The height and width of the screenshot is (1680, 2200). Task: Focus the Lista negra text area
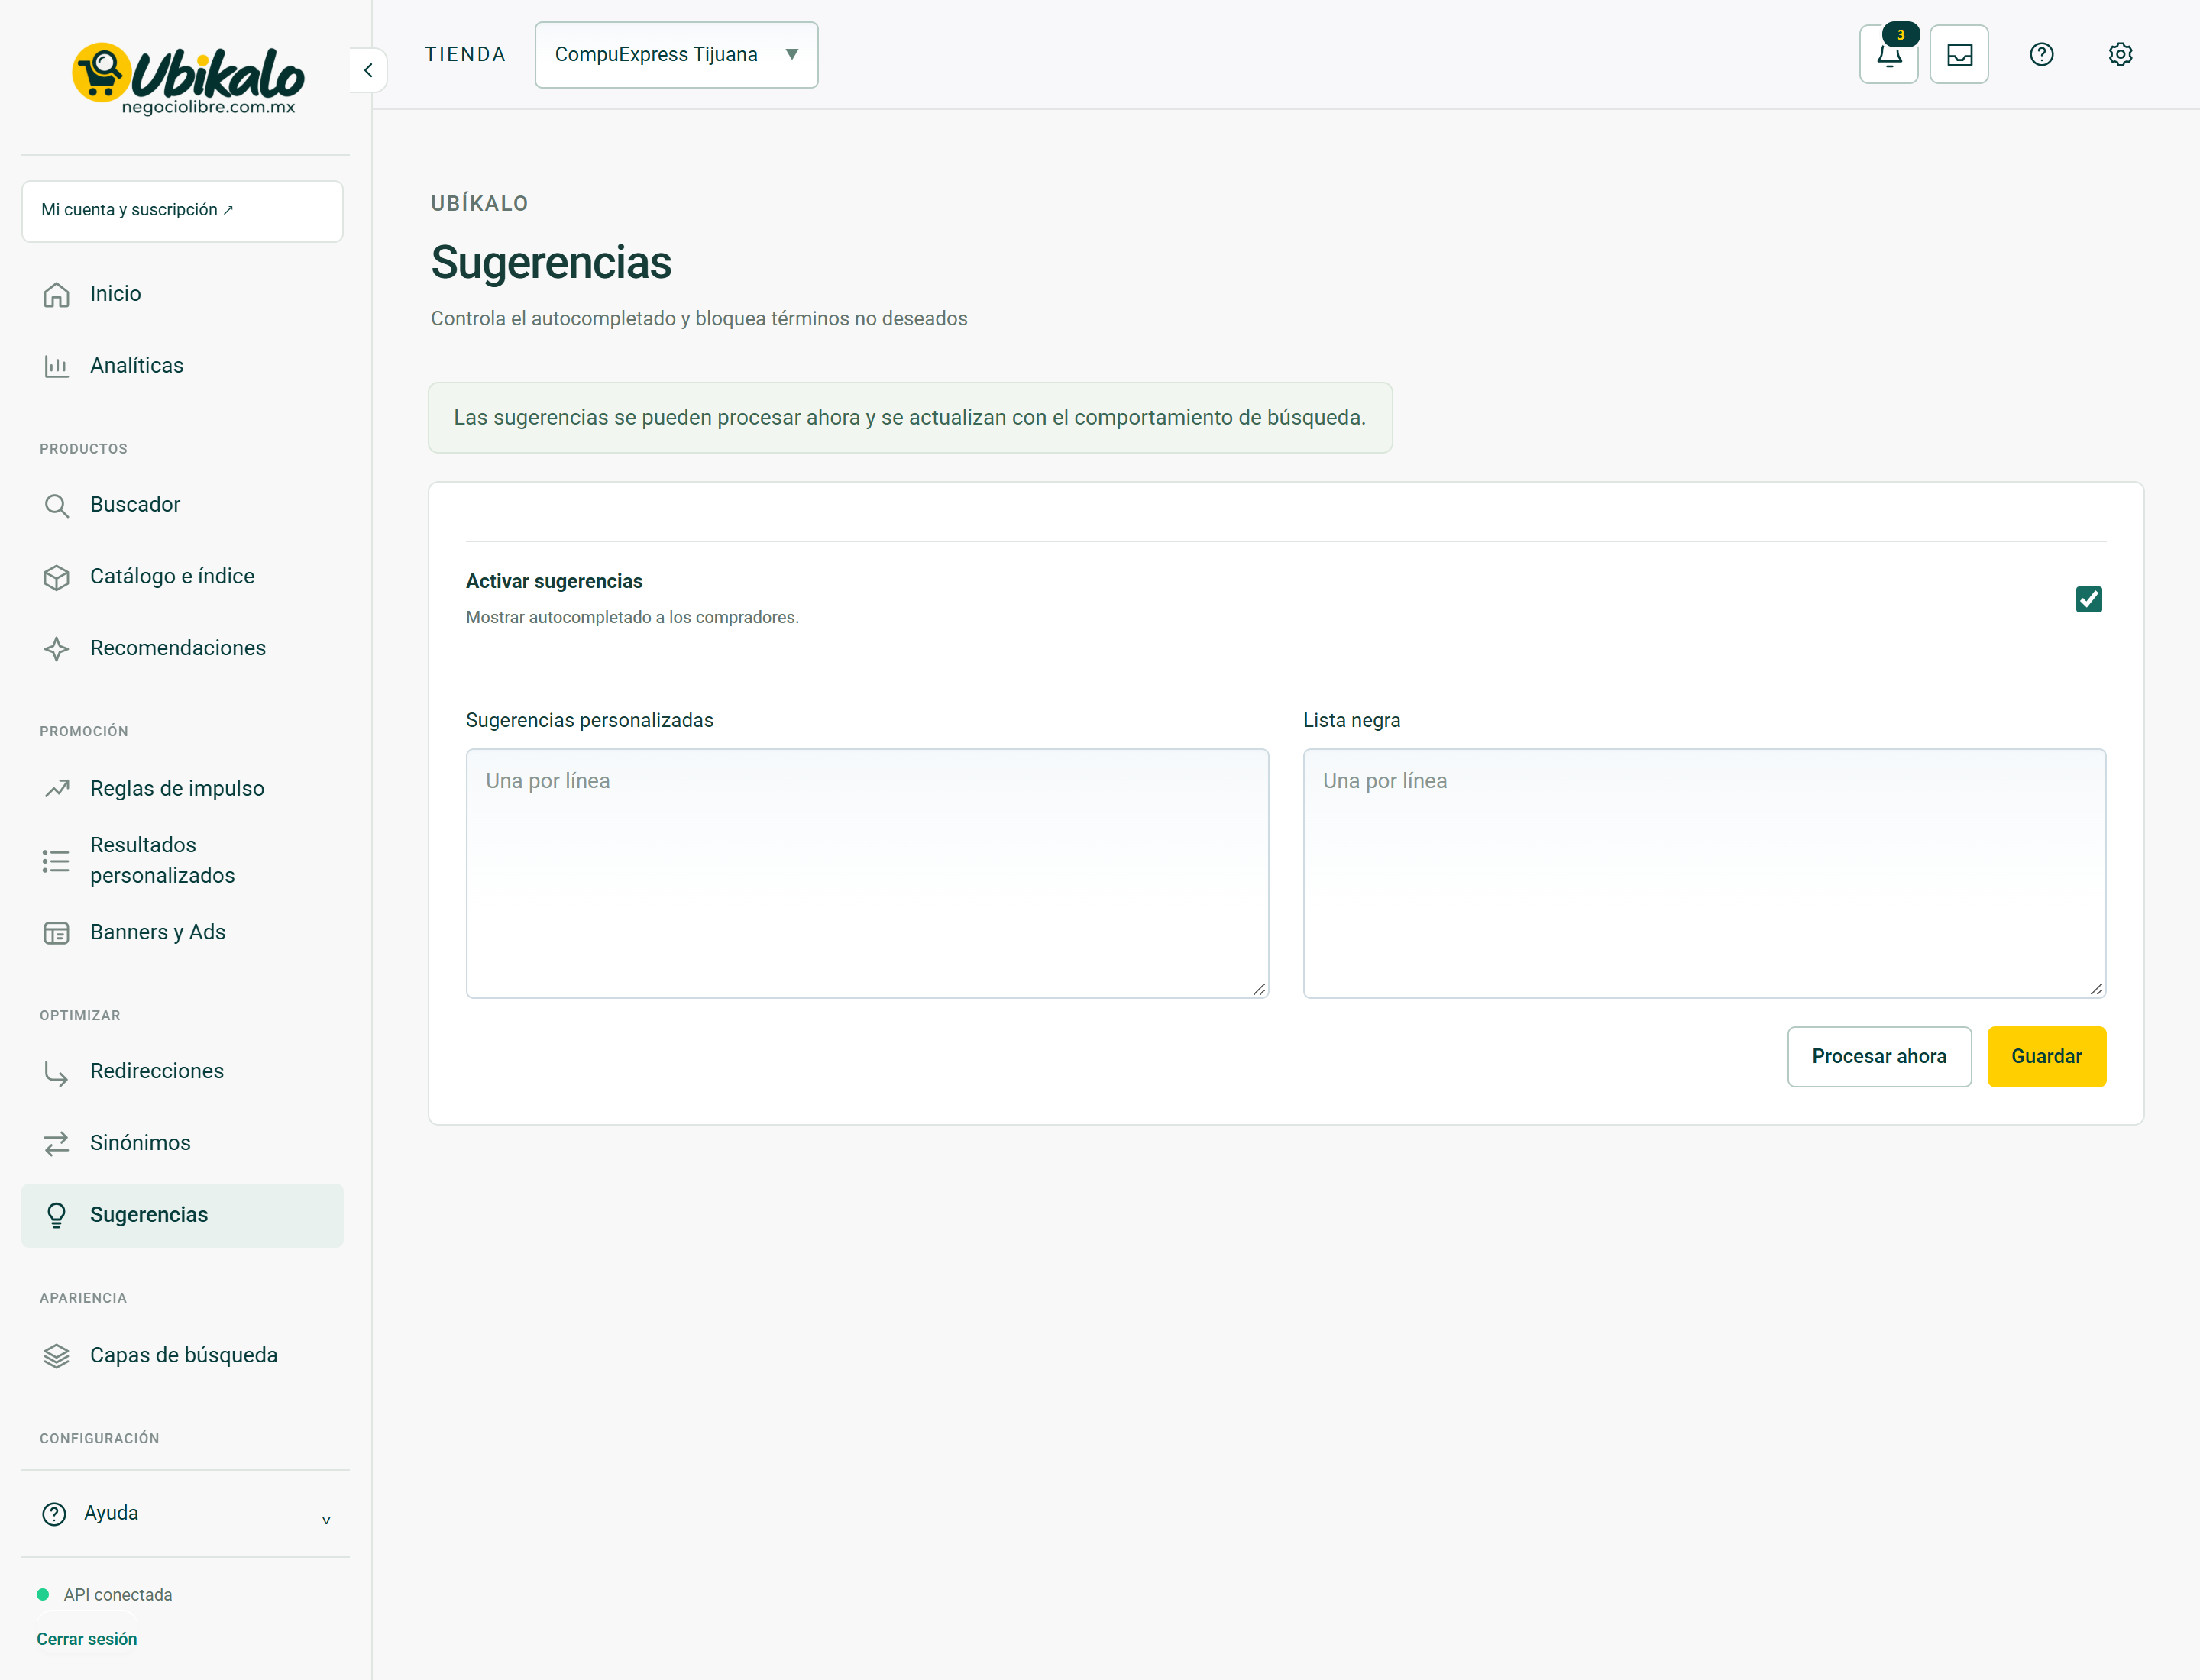(x=1703, y=873)
